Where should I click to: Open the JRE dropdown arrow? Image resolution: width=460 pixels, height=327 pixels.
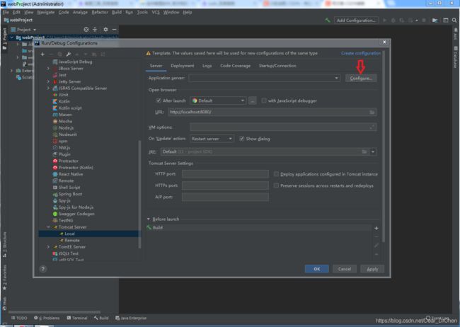[373, 151]
